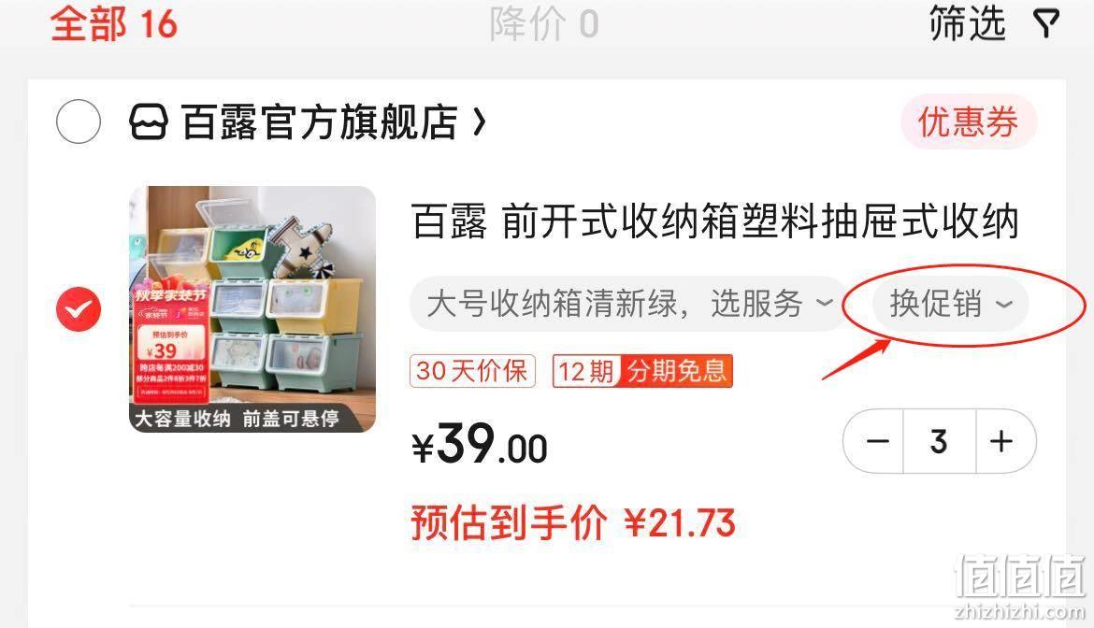Switch to the 降价 0 tab
1094x628 pixels.
(x=544, y=23)
